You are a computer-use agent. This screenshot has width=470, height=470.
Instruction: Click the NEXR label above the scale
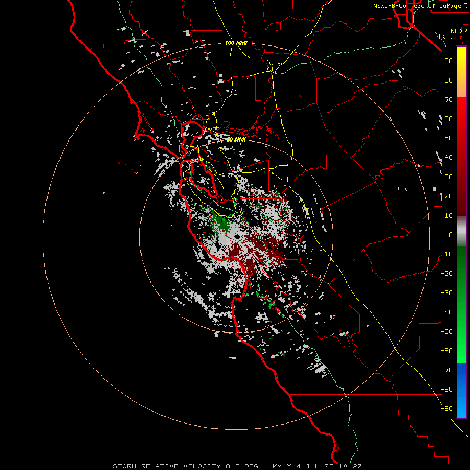pyautogui.click(x=459, y=31)
